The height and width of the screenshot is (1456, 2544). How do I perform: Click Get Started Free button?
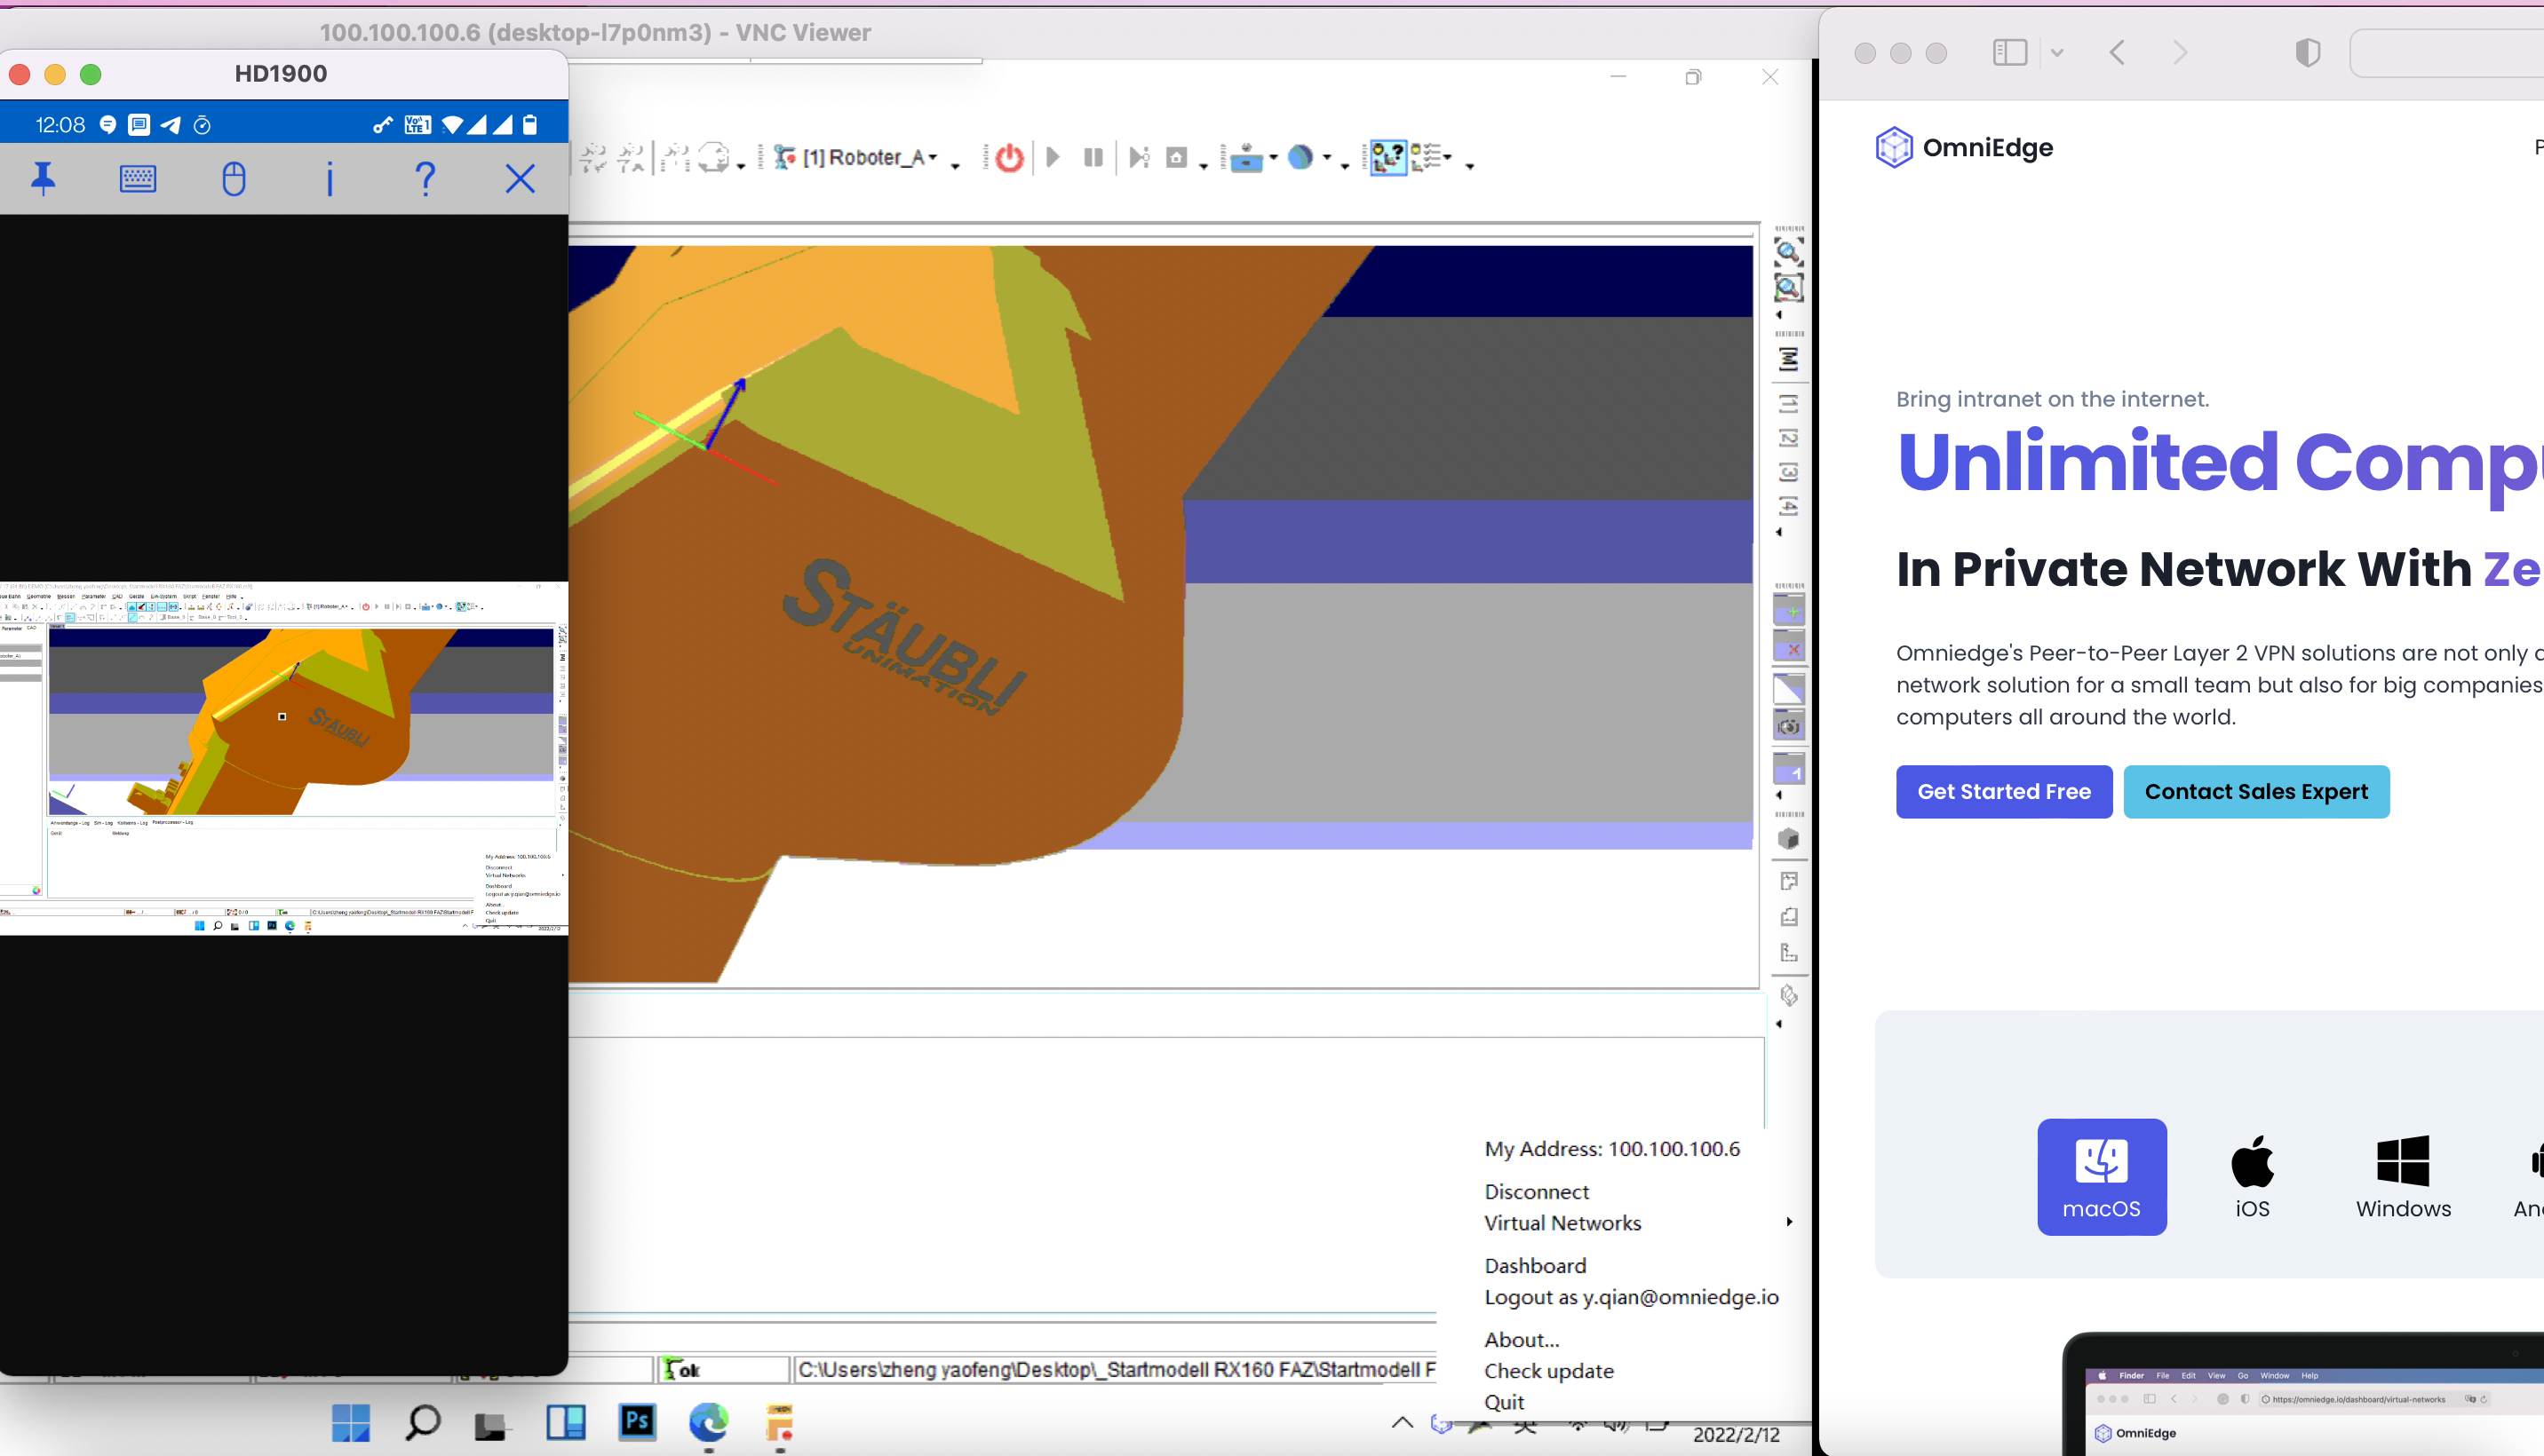click(2003, 791)
